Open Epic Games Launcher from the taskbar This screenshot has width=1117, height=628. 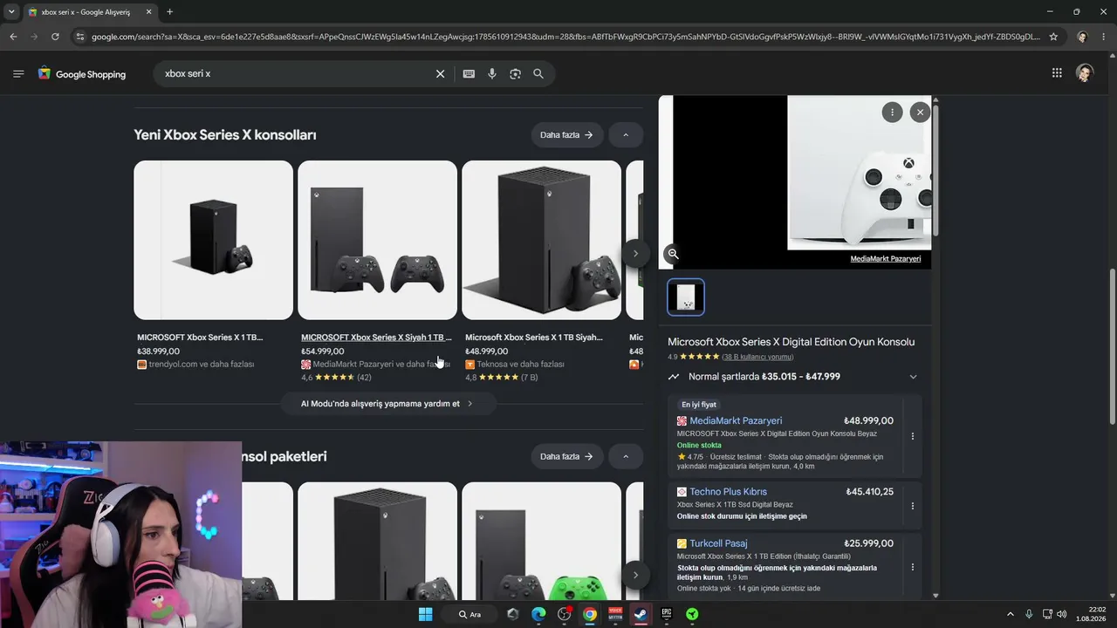click(x=666, y=614)
